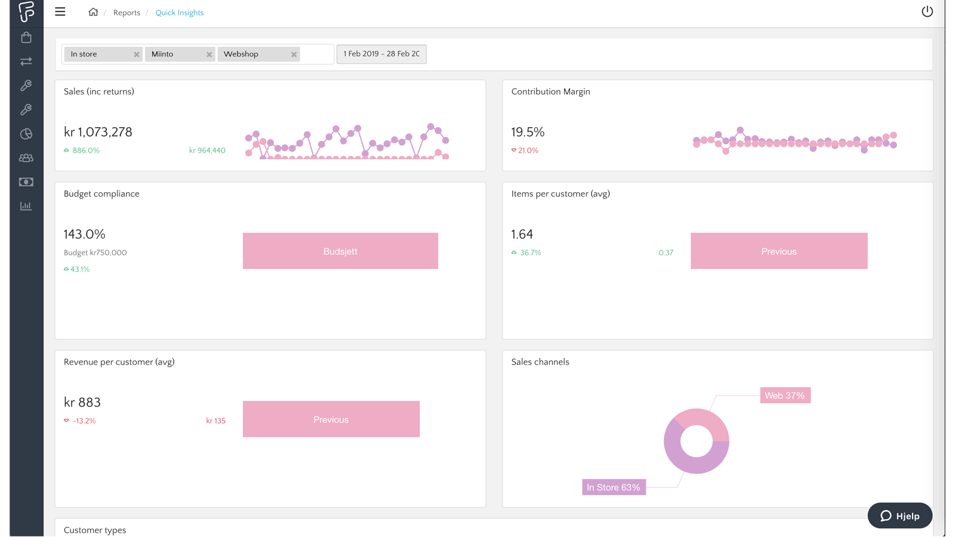Open the cash/money icon in sidebar

[26, 182]
